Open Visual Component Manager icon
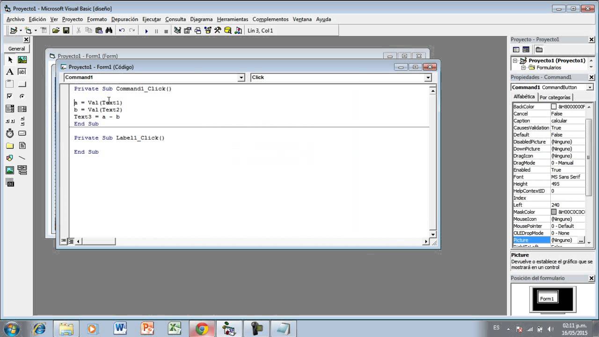The height and width of the screenshot is (337, 599). [x=238, y=30]
